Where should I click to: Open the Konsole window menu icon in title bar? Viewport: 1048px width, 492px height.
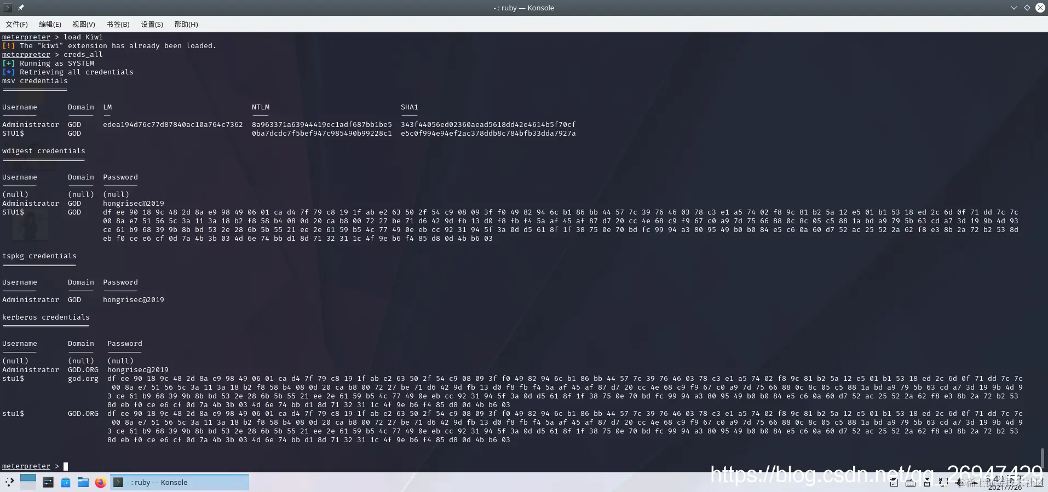tap(7, 8)
